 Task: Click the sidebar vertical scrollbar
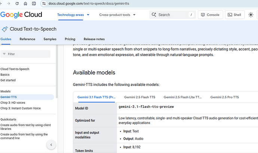(57, 71)
